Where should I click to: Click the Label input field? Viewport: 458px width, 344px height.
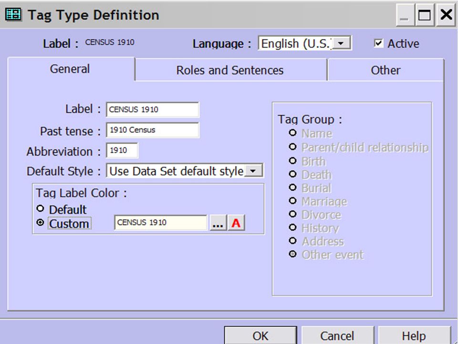pos(153,109)
